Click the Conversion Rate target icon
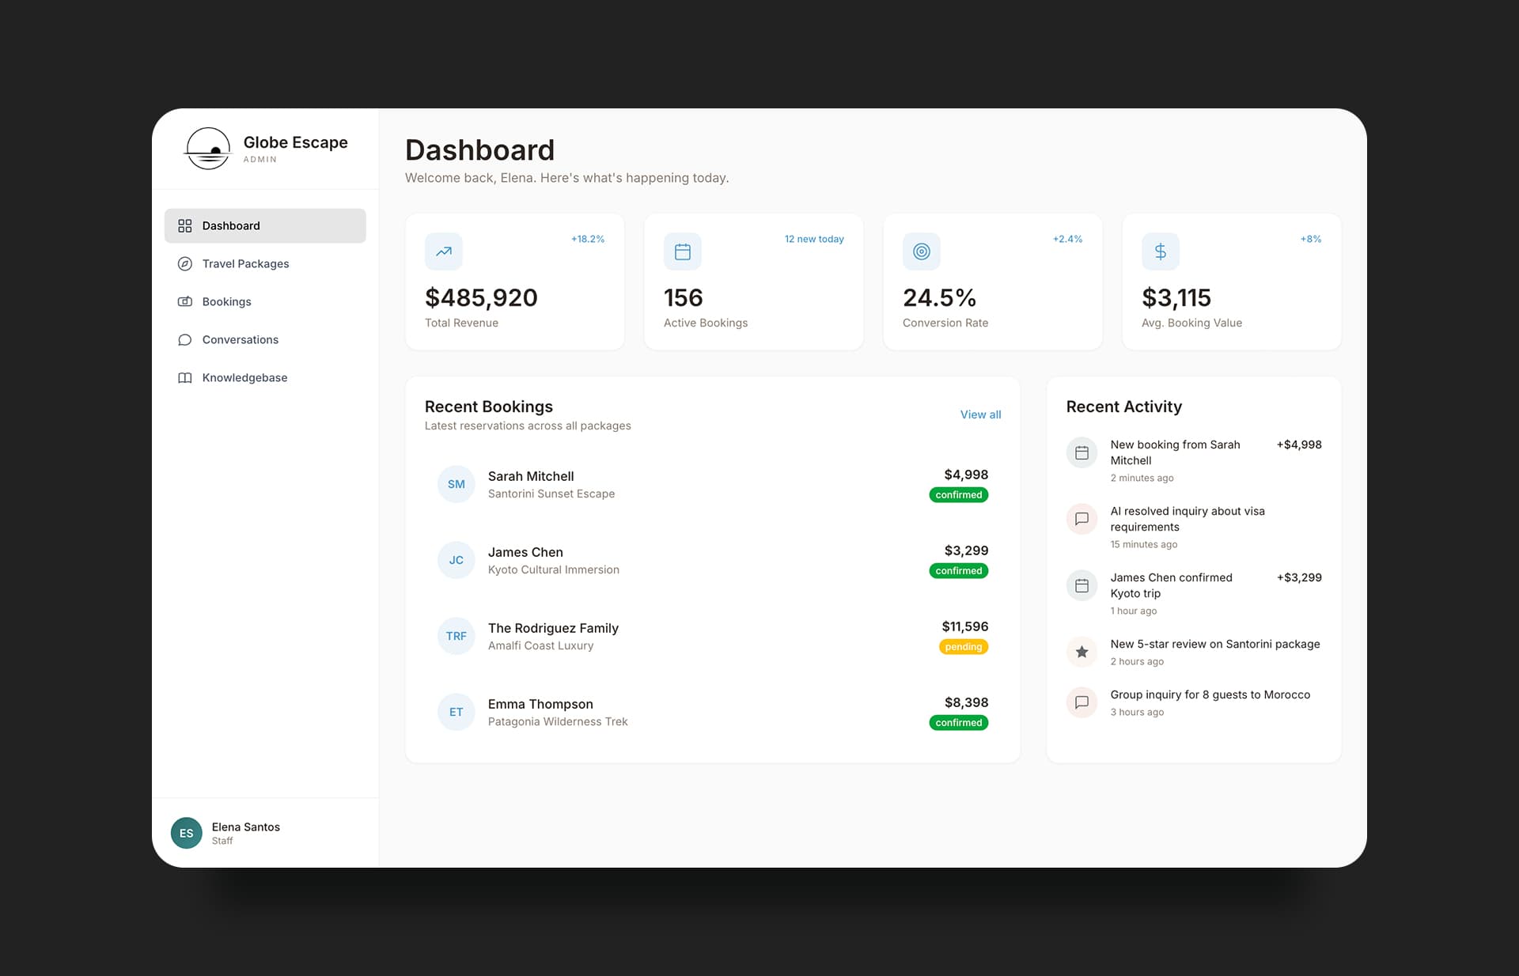 [922, 252]
